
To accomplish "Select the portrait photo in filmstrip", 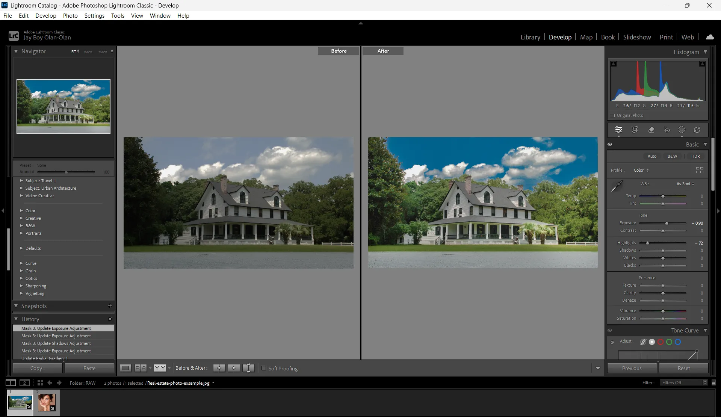I will 47,402.
